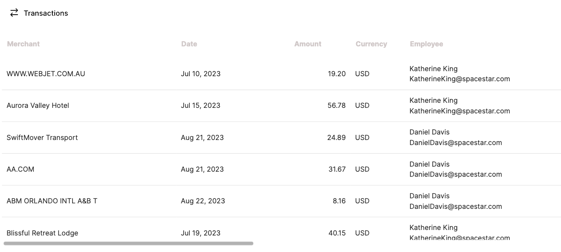
Task: Click the horizontal scrollbar thumb
Action: tap(129, 243)
